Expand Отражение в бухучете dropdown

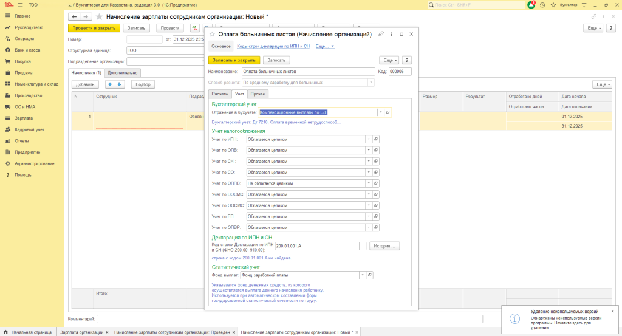point(380,112)
